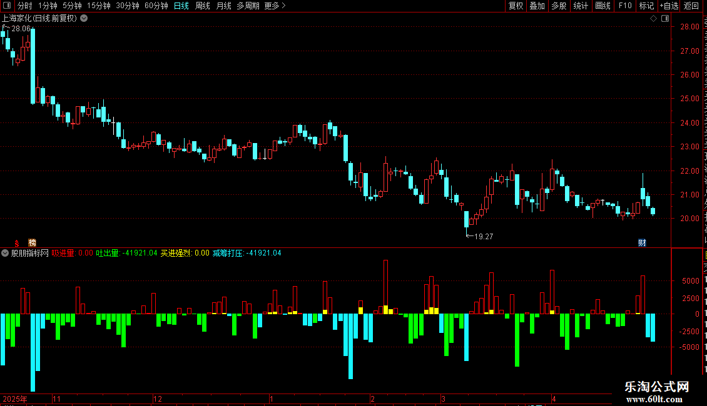This screenshot has height=406, width=707.
Task: Click the panel layout icon at top-left
Action: pos(7,6)
